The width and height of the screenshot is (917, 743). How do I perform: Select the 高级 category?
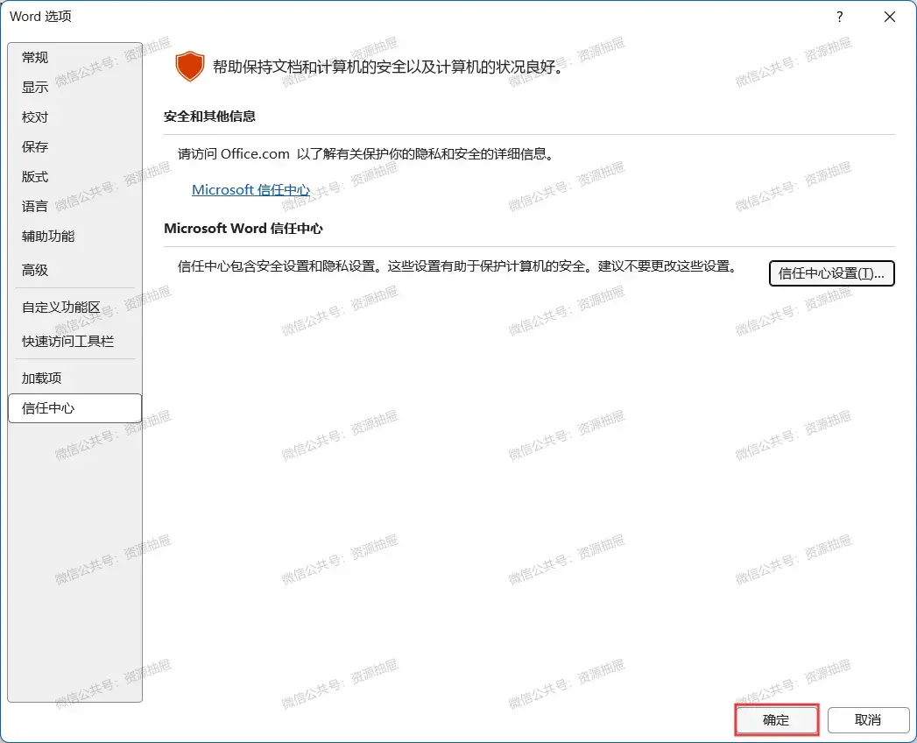coord(74,270)
